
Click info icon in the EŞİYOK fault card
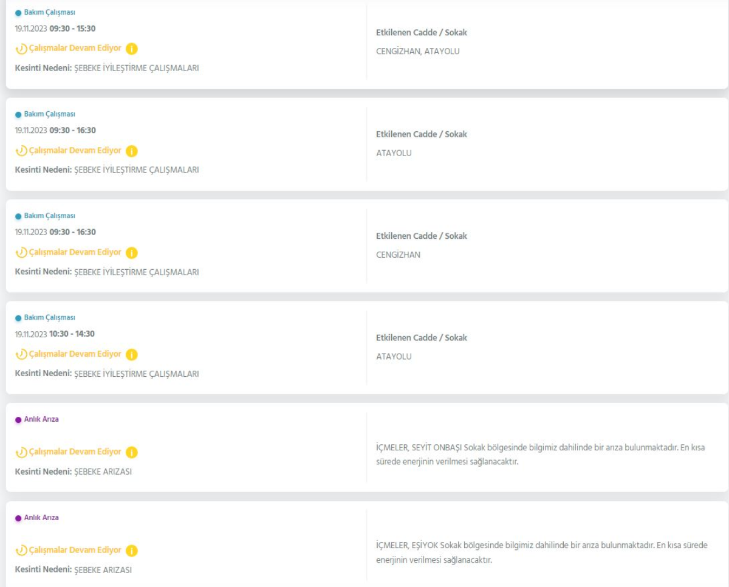132,551
